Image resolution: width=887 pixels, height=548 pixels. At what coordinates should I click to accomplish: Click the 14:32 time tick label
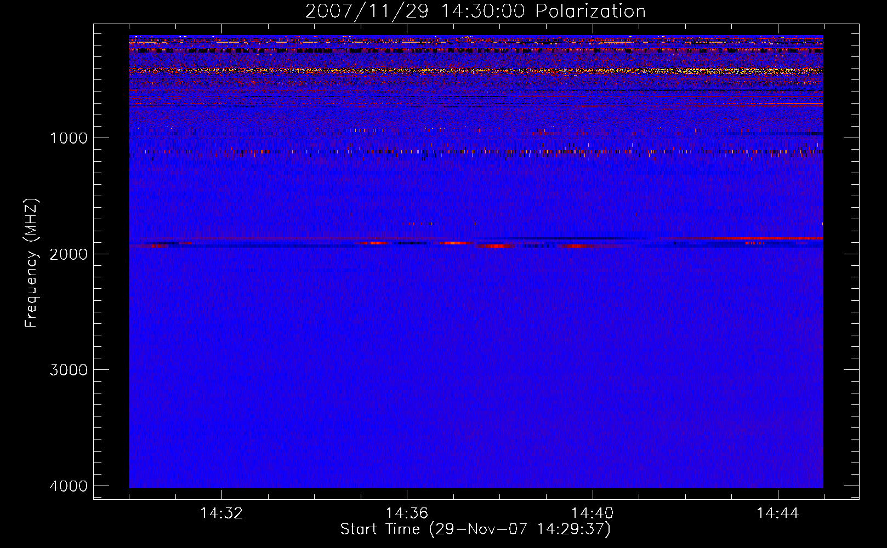pos(221,513)
